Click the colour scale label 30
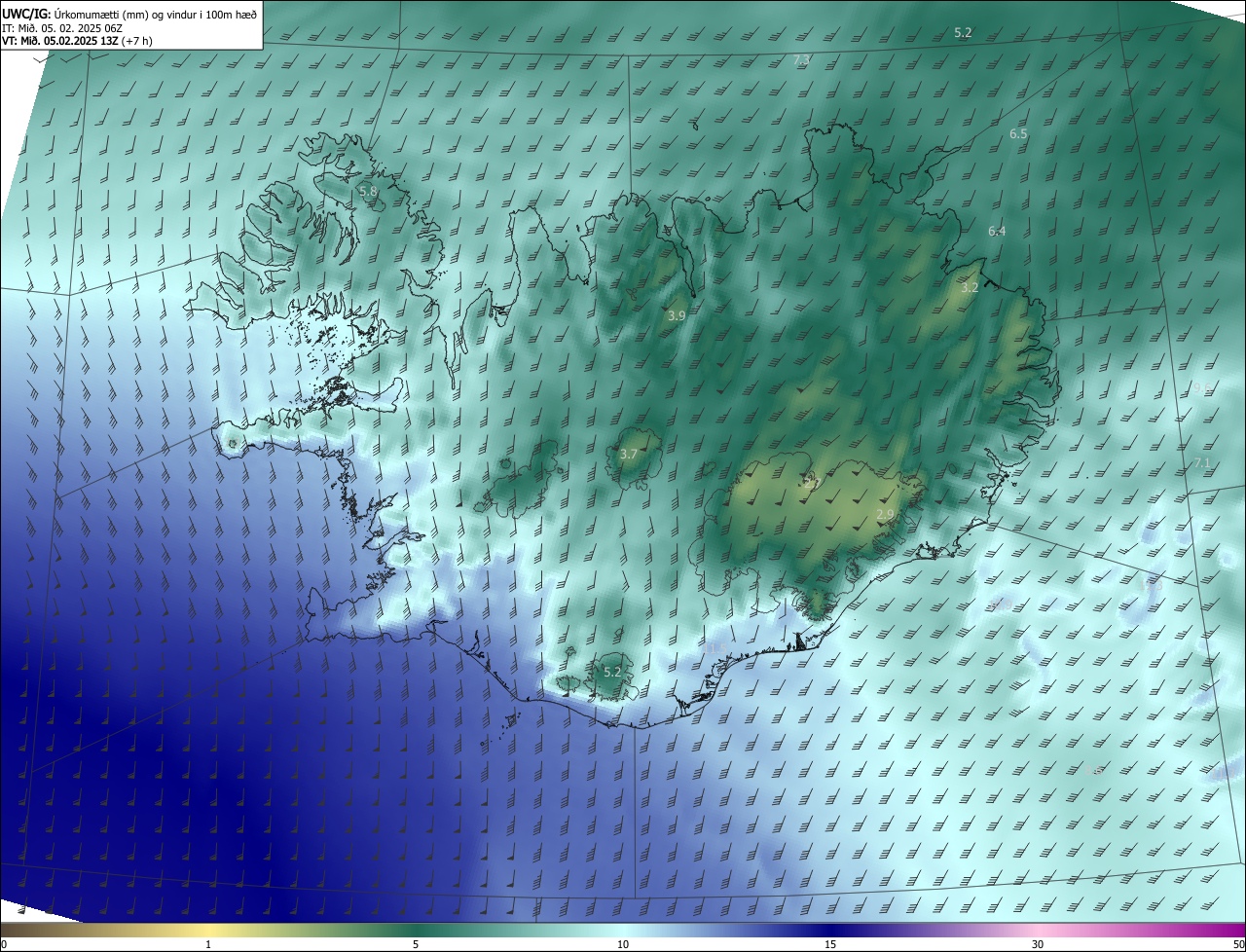The height and width of the screenshot is (952, 1246). tap(1038, 945)
